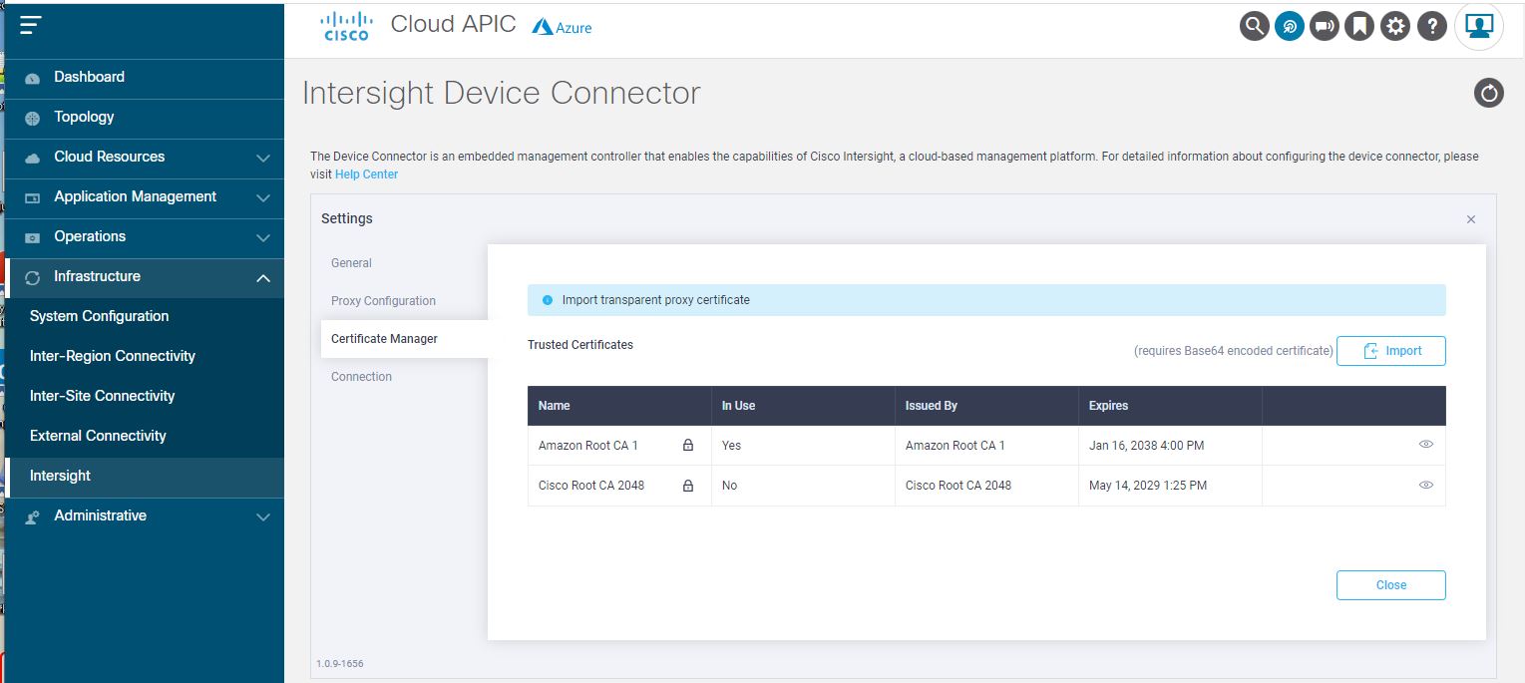This screenshot has height=683, width=1525.
Task: View the Amazon Root CA 1 certificate details eye
Action: pos(1426,445)
